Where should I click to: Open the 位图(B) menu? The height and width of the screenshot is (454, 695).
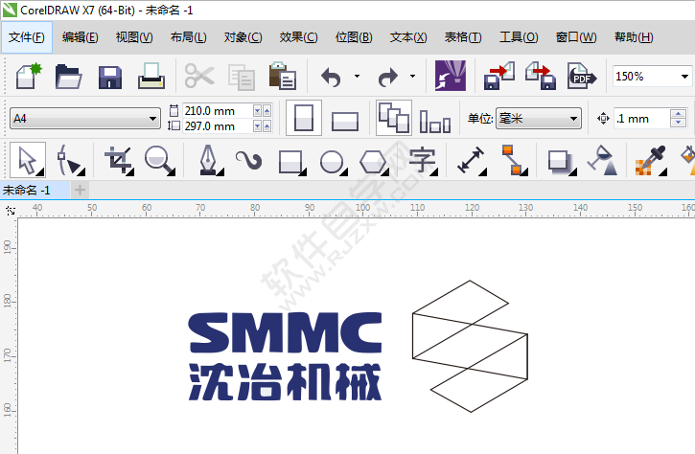coord(354,37)
